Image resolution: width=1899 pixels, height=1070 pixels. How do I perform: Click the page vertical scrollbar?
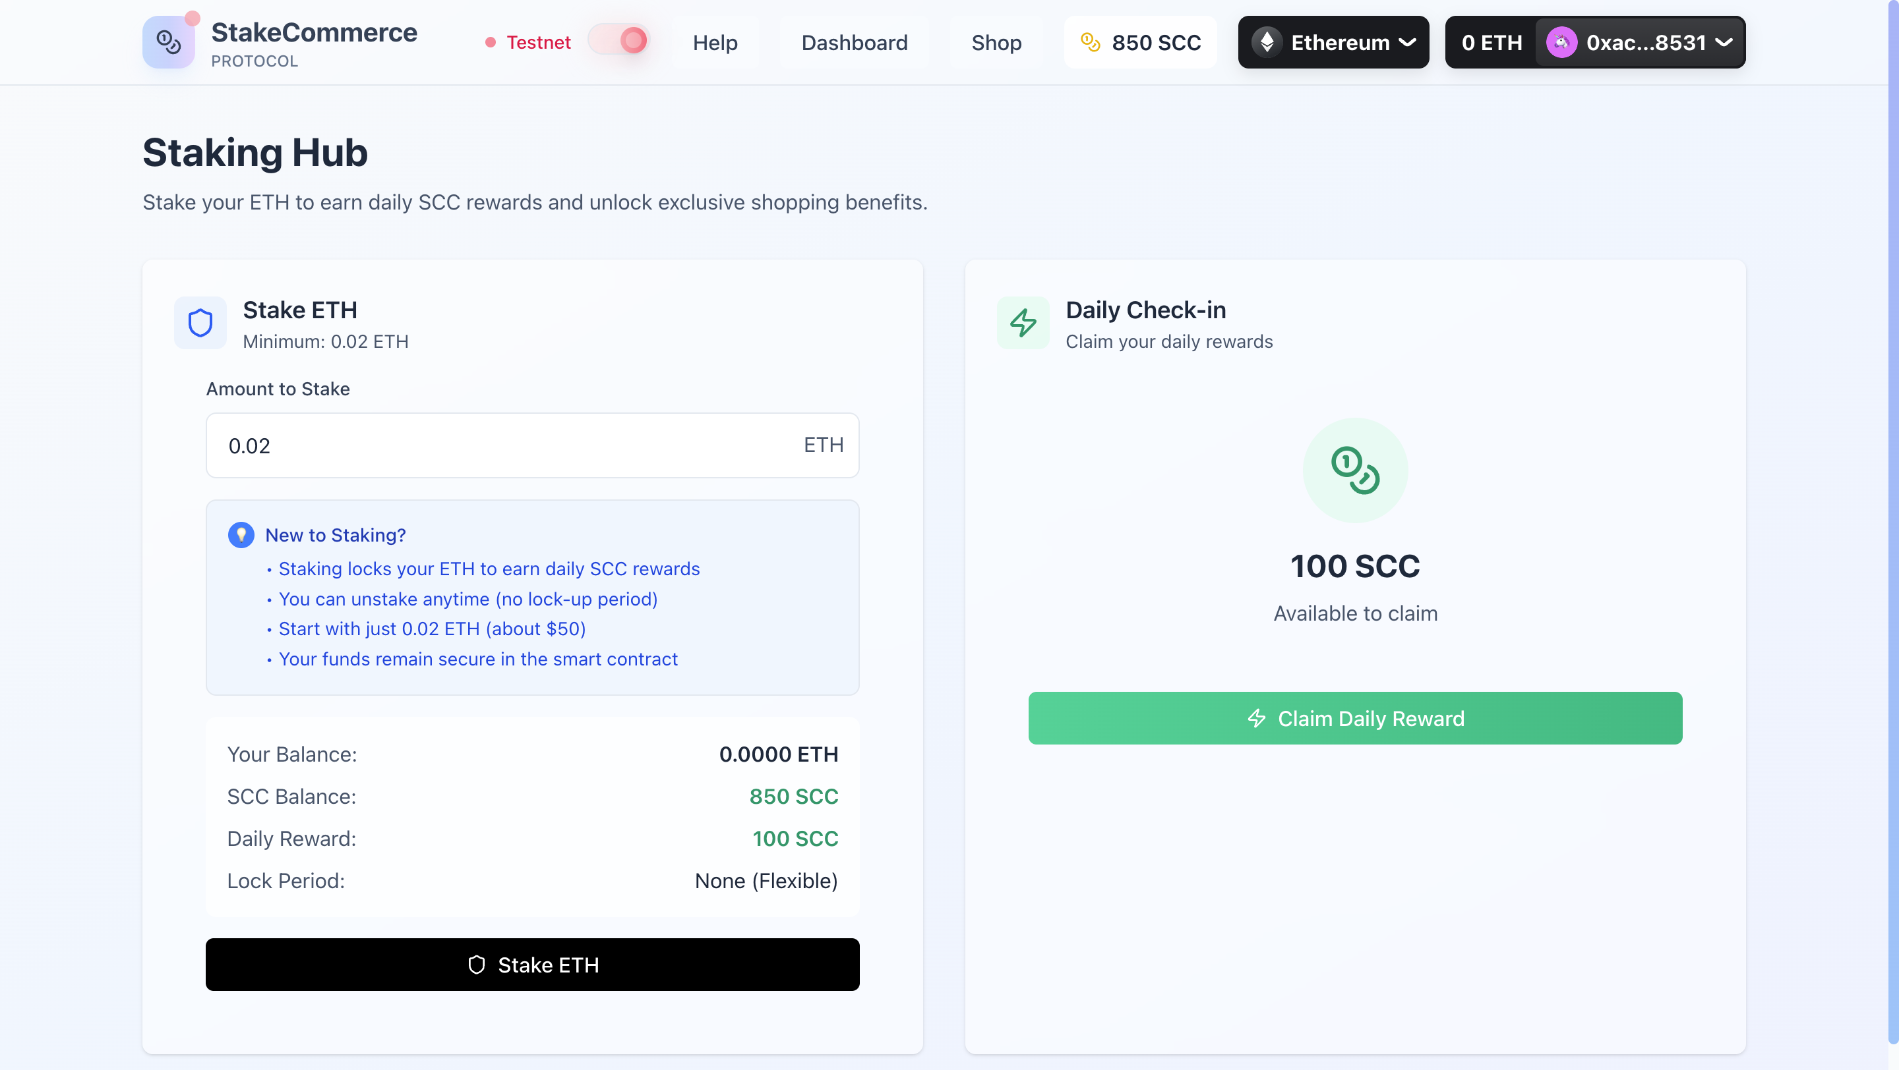pos(1892,515)
